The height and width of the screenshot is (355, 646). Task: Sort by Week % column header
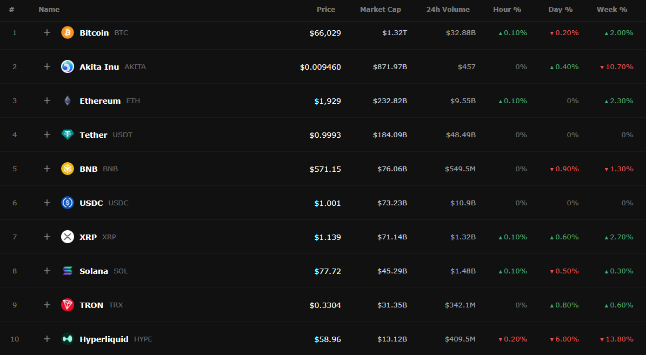point(612,10)
